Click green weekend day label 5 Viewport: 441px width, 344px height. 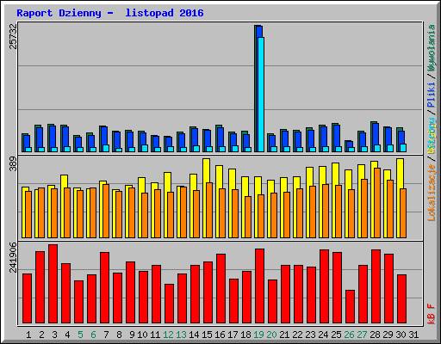tap(80, 335)
